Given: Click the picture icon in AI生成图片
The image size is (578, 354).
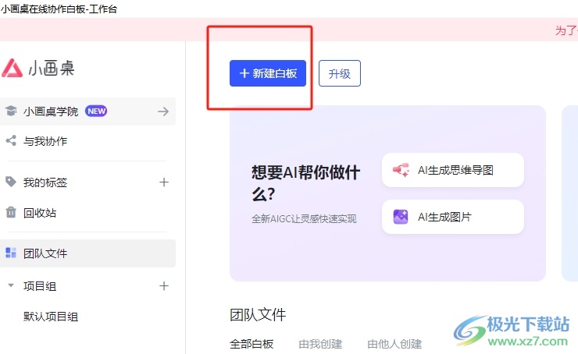Looking at the screenshot, I should [401, 217].
